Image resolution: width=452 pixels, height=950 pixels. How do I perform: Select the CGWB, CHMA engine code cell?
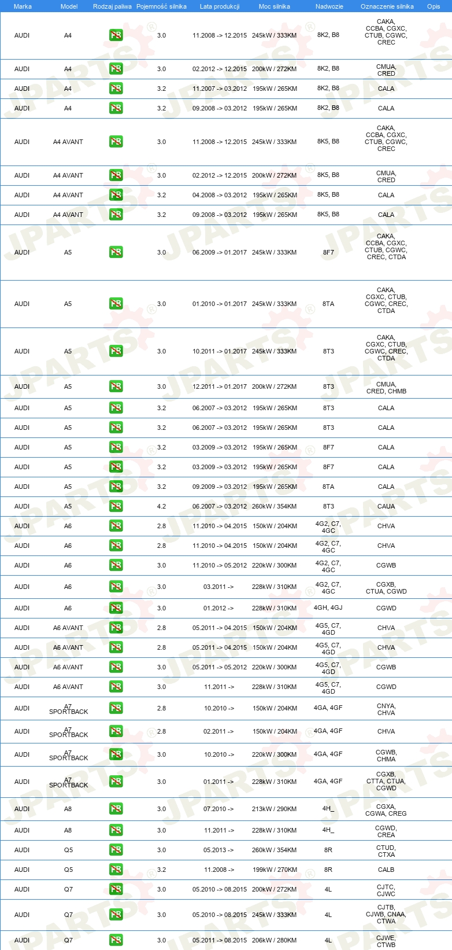pyautogui.click(x=386, y=756)
